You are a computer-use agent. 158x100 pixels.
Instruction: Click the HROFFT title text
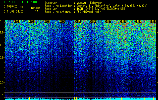16,2
